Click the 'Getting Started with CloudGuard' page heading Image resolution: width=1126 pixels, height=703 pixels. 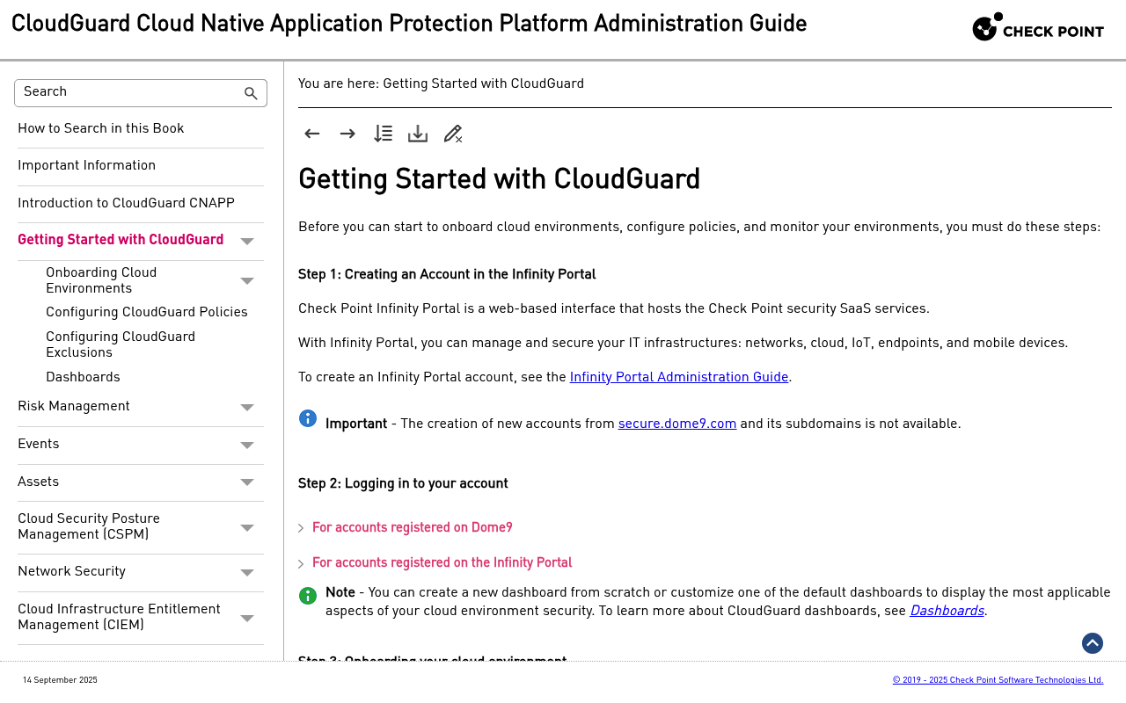tap(499, 180)
